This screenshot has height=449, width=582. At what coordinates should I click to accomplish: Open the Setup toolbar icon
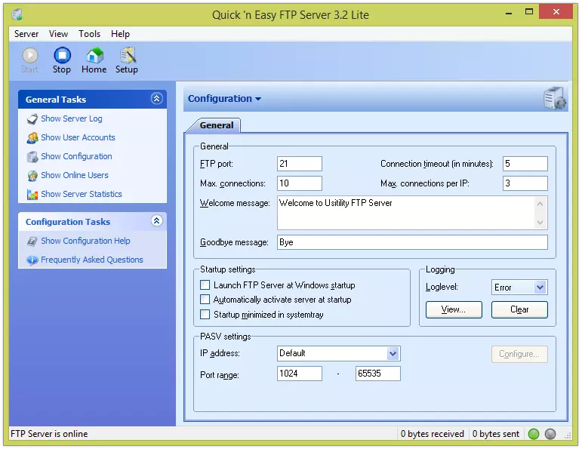click(127, 56)
